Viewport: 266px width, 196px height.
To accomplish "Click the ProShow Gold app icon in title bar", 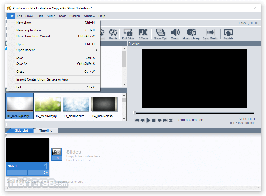I will coord(9,8).
